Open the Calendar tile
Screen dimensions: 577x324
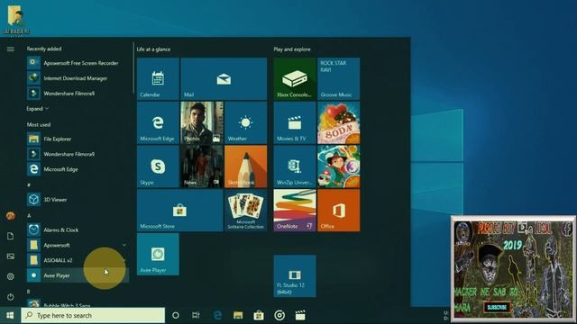click(158, 78)
